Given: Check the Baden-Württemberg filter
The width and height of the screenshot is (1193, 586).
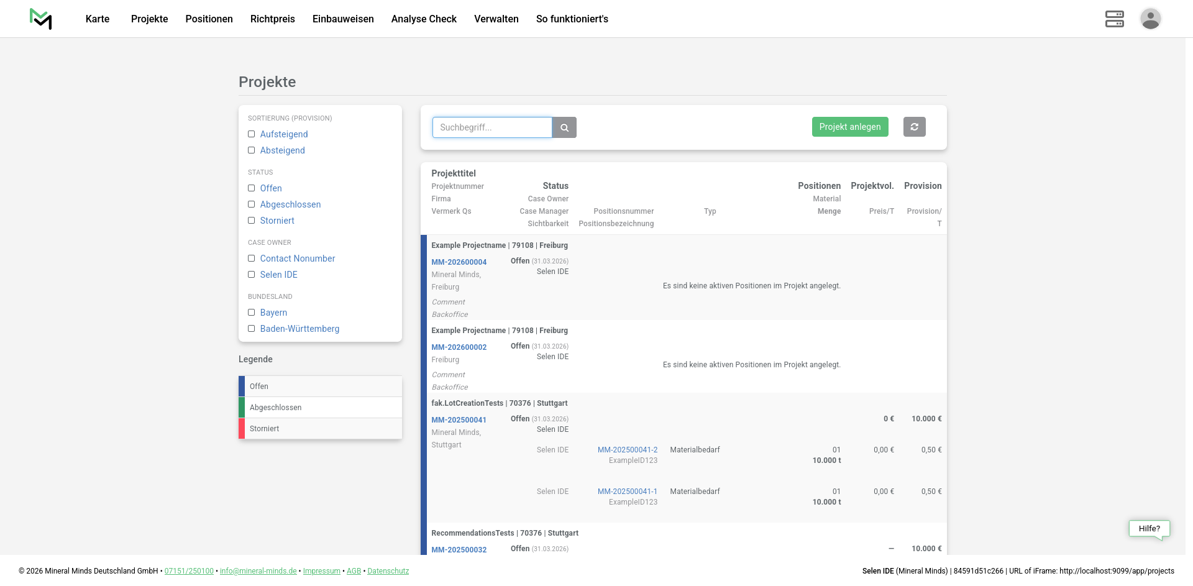Looking at the screenshot, I should [252, 329].
